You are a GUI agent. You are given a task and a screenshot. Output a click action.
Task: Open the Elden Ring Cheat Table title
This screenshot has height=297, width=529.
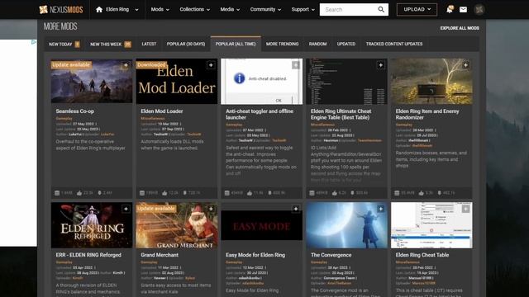pyautogui.click(x=422, y=255)
